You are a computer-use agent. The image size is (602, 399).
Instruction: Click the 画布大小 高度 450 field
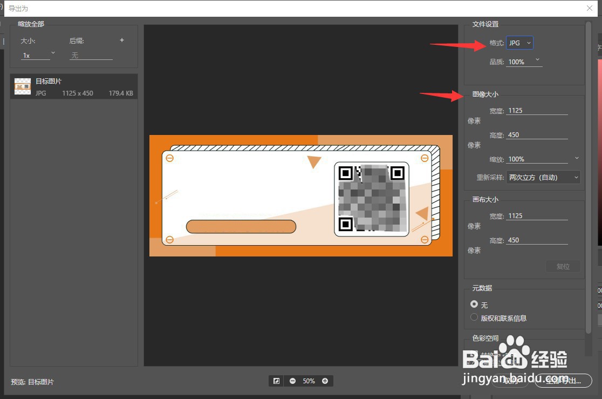click(537, 240)
